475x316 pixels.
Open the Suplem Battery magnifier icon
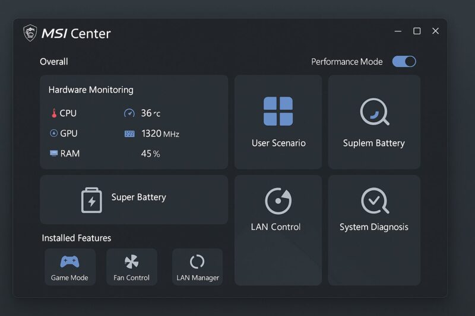375,111
